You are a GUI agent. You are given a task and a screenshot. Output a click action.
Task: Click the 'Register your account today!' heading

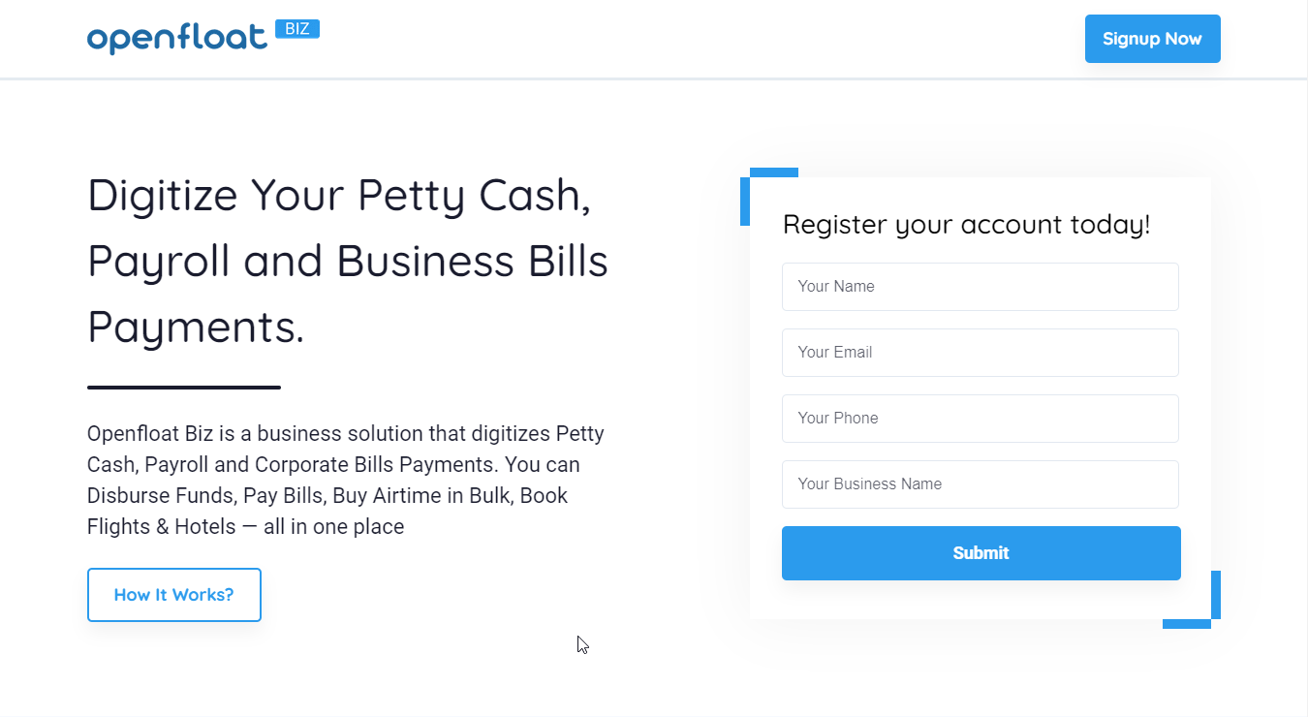coord(966,225)
